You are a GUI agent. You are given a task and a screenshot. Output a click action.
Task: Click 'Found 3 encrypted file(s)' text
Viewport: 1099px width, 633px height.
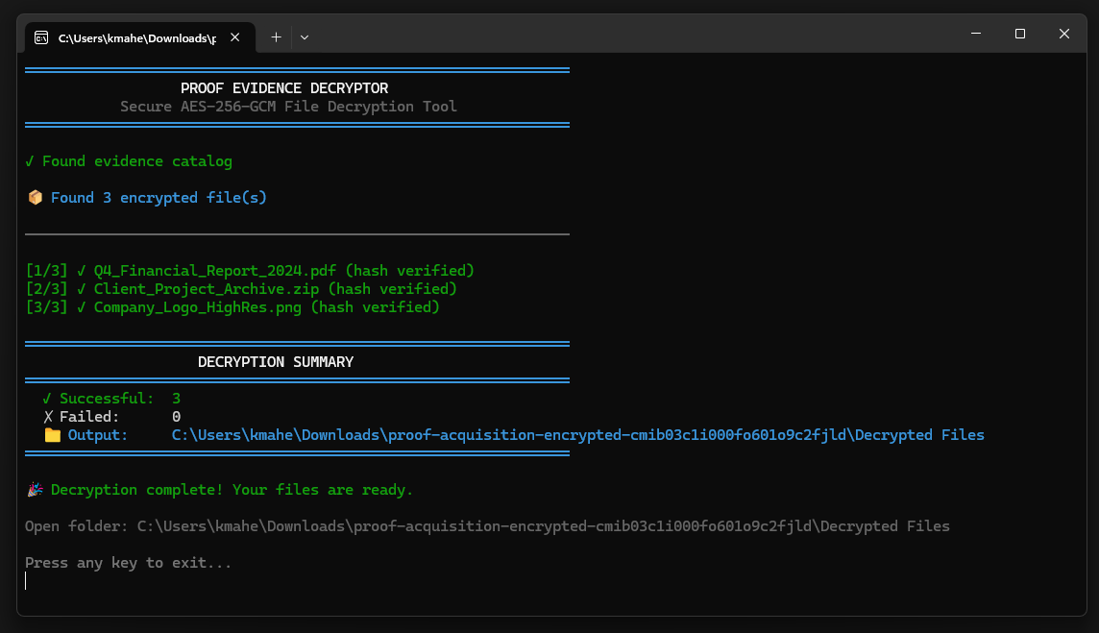click(159, 198)
